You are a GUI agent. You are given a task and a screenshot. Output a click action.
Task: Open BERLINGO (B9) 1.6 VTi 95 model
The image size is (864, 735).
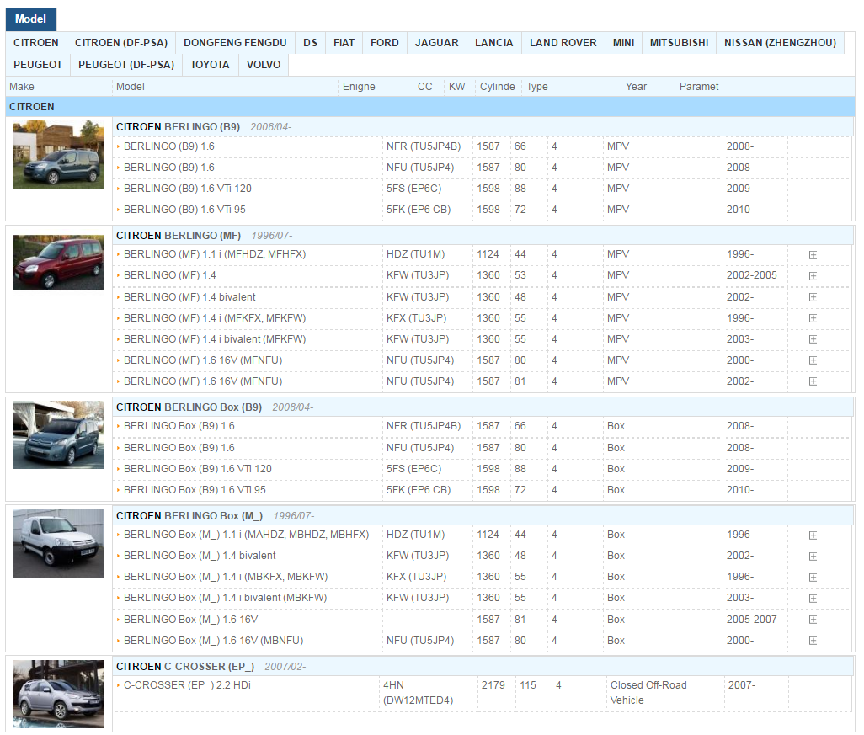point(184,210)
